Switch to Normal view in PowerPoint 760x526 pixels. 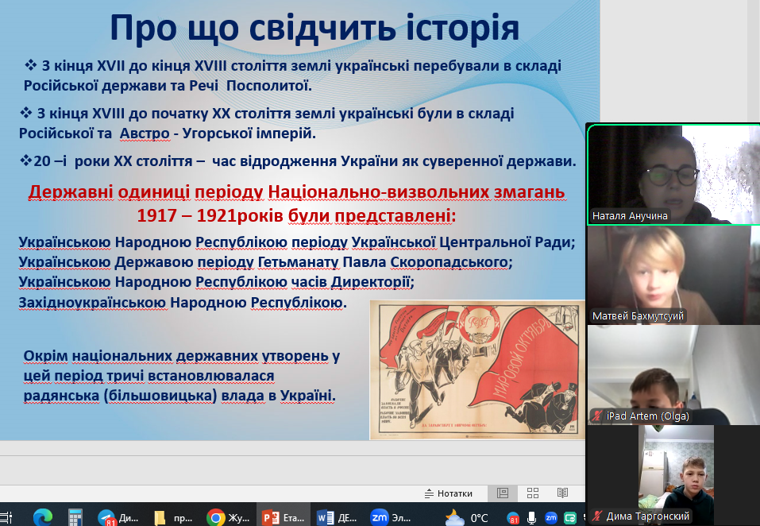click(x=503, y=493)
